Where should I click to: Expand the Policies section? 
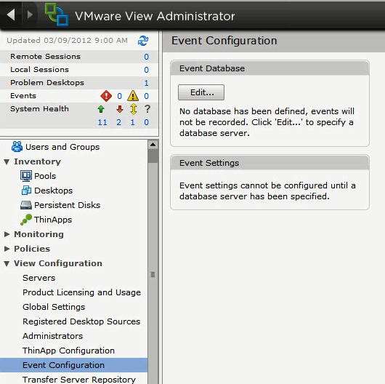coord(7,249)
